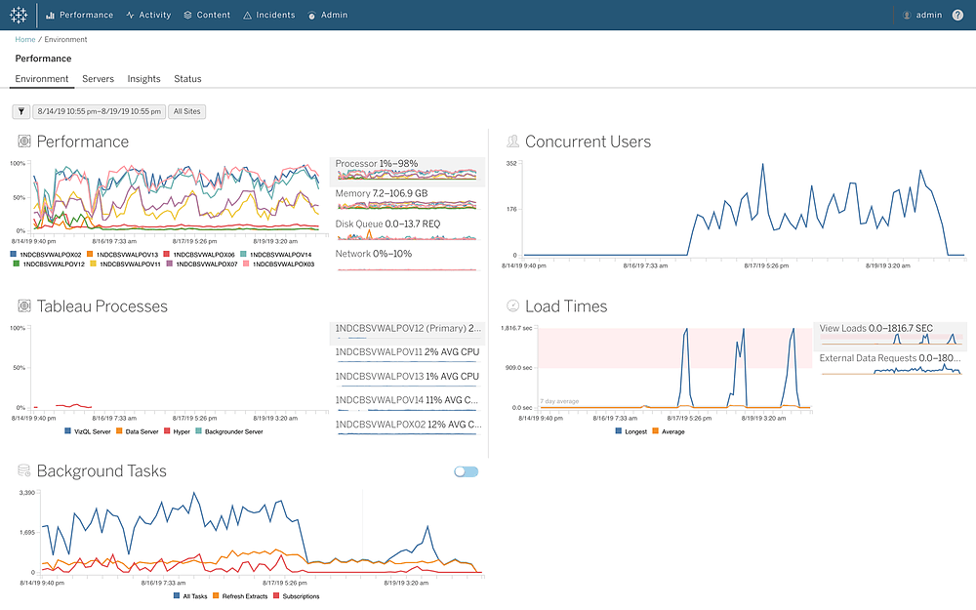The height and width of the screenshot is (610, 976).
Task: Click the Subscriptions legend entry
Action: tap(297, 596)
